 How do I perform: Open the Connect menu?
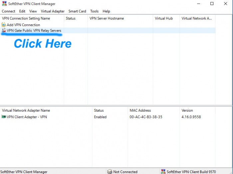(x=8, y=11)
